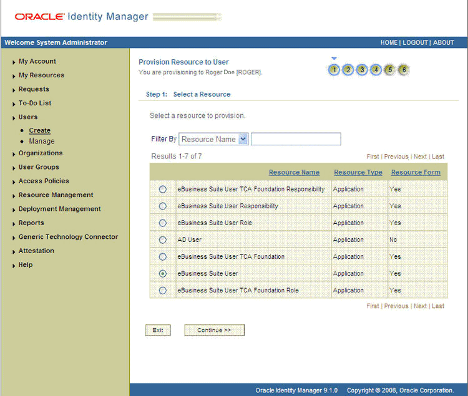Click step 3 wizard indicator circle
The image size is (468, 396).
(x=362, y=70)
